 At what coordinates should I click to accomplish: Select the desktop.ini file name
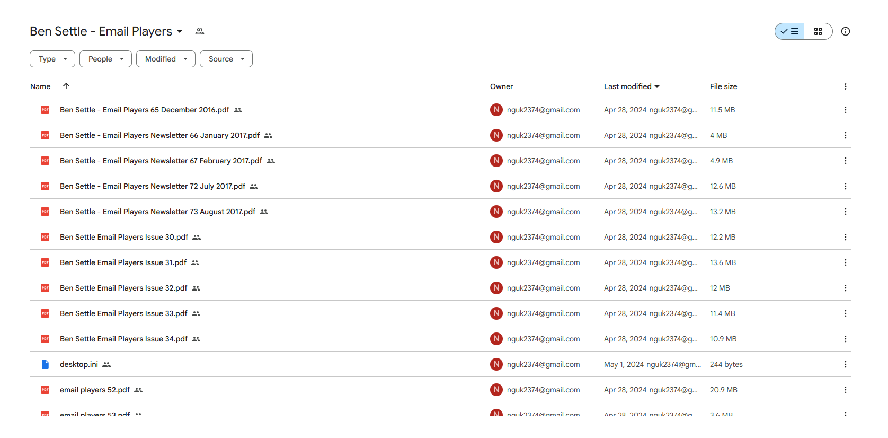pyautogui.click(x=79, y=364)
